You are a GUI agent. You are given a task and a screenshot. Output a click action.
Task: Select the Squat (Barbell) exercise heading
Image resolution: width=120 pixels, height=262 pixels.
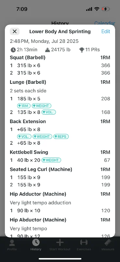point(28,58)
